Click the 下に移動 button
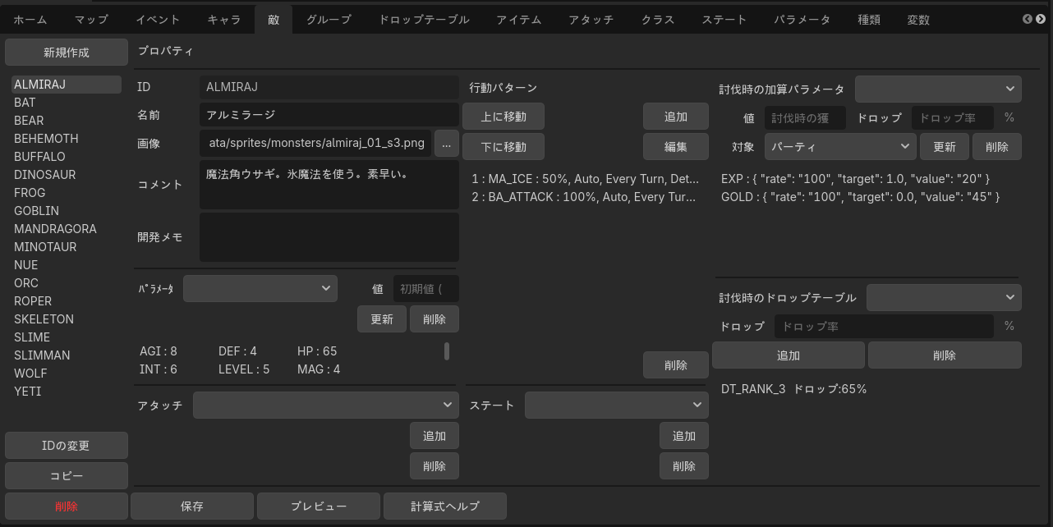This screenshot has width=1053, height=527. point(504,147)
